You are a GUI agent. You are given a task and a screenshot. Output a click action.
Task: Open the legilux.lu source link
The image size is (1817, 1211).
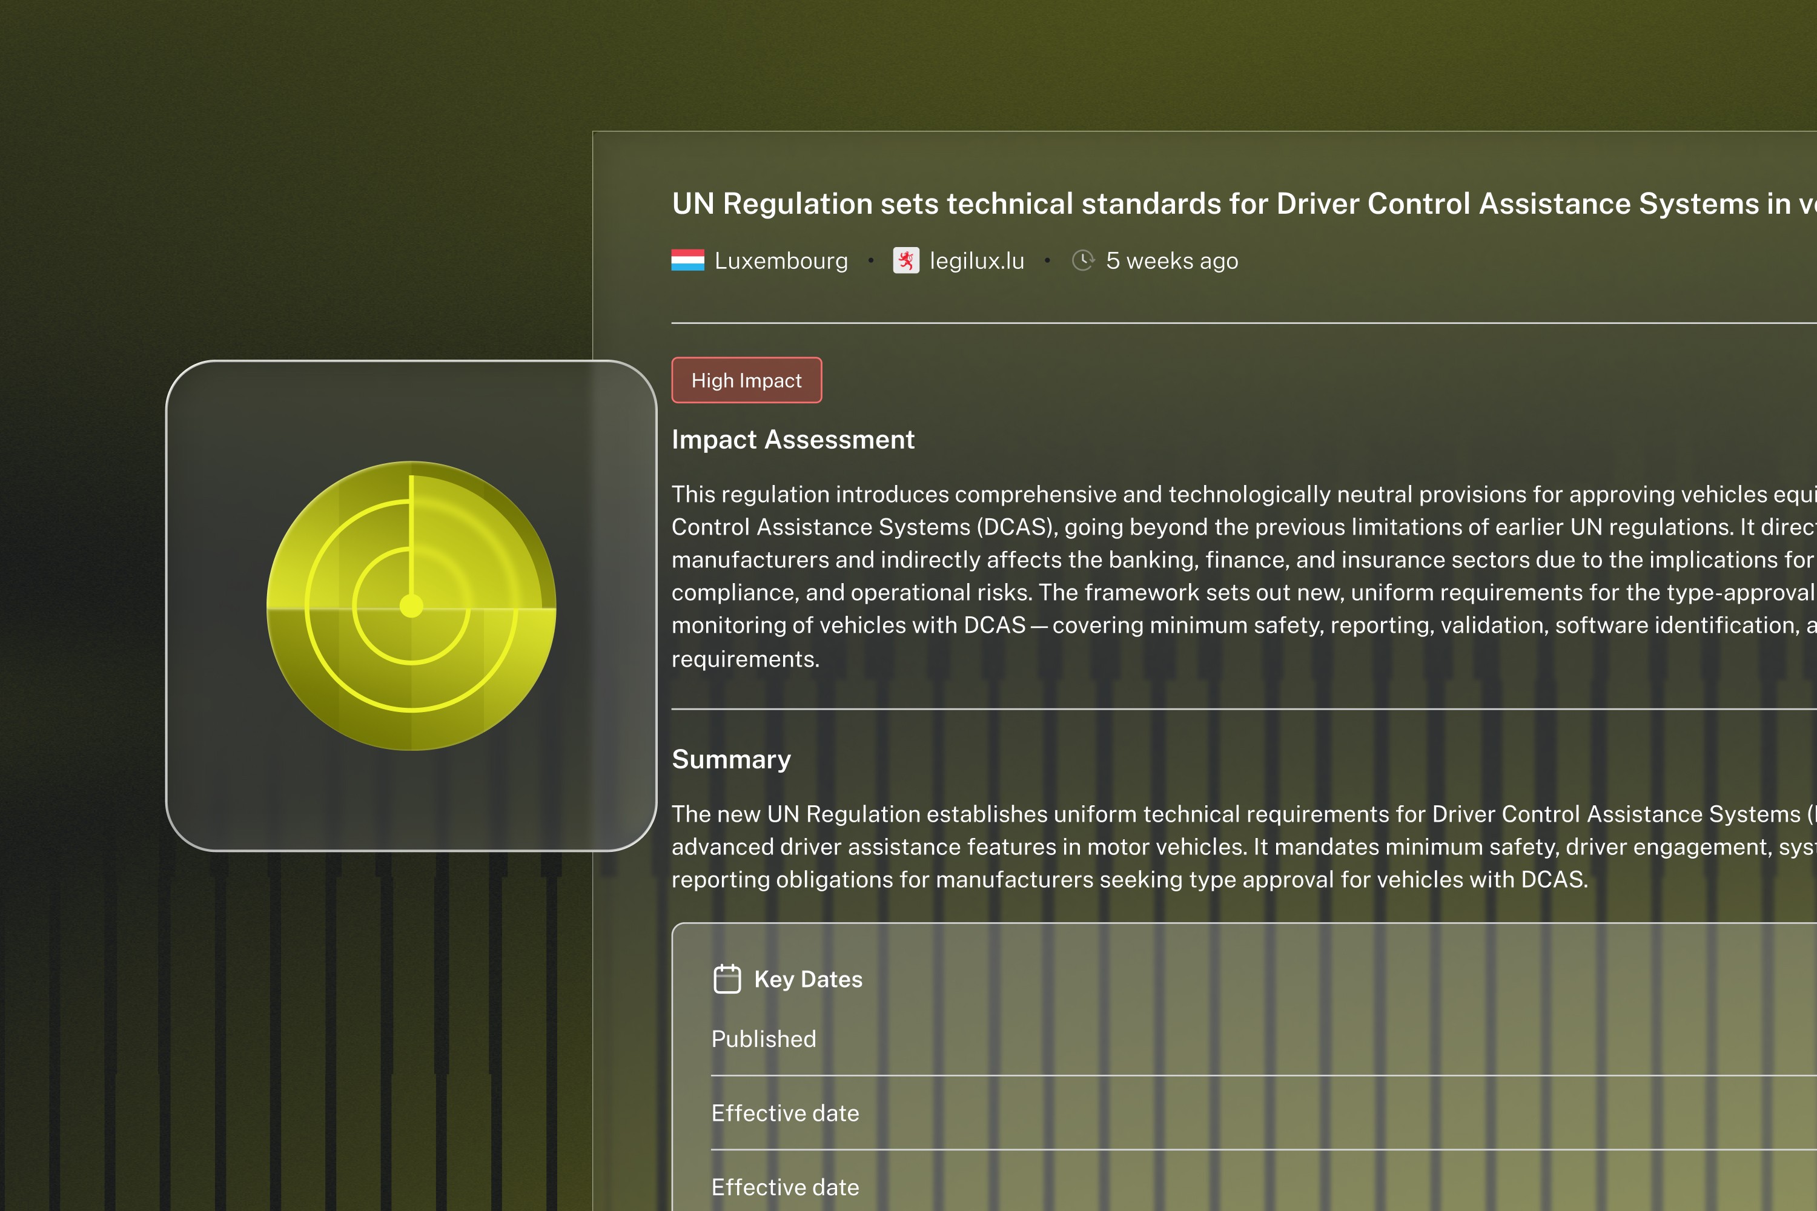pyautogui.click(x=976, y=261)
